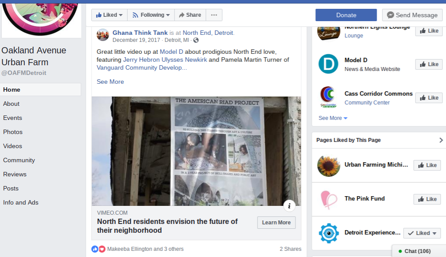Open the three-dots more options button
This screenshot has height=257, width=446.
click(x=214, y=15)
